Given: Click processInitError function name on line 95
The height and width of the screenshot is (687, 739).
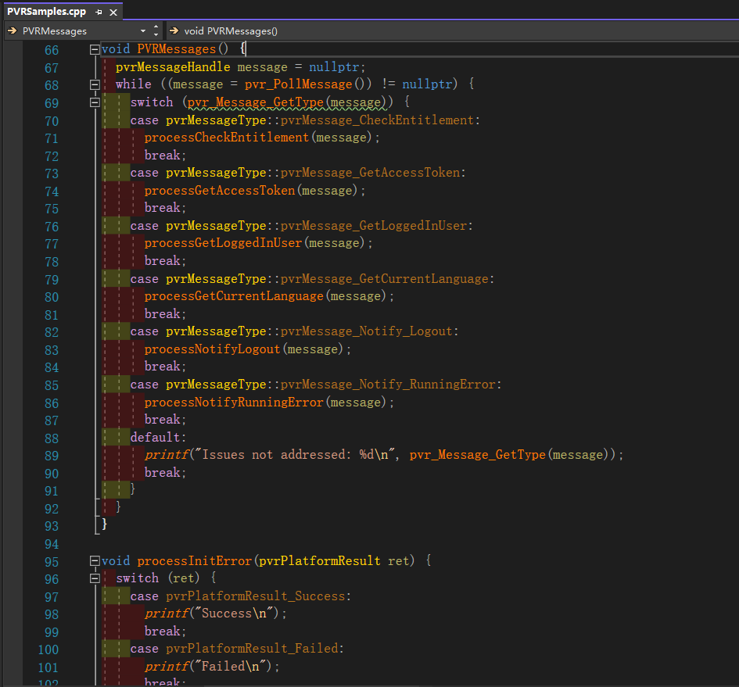Looking at the screenshot, I should point(194,560).
